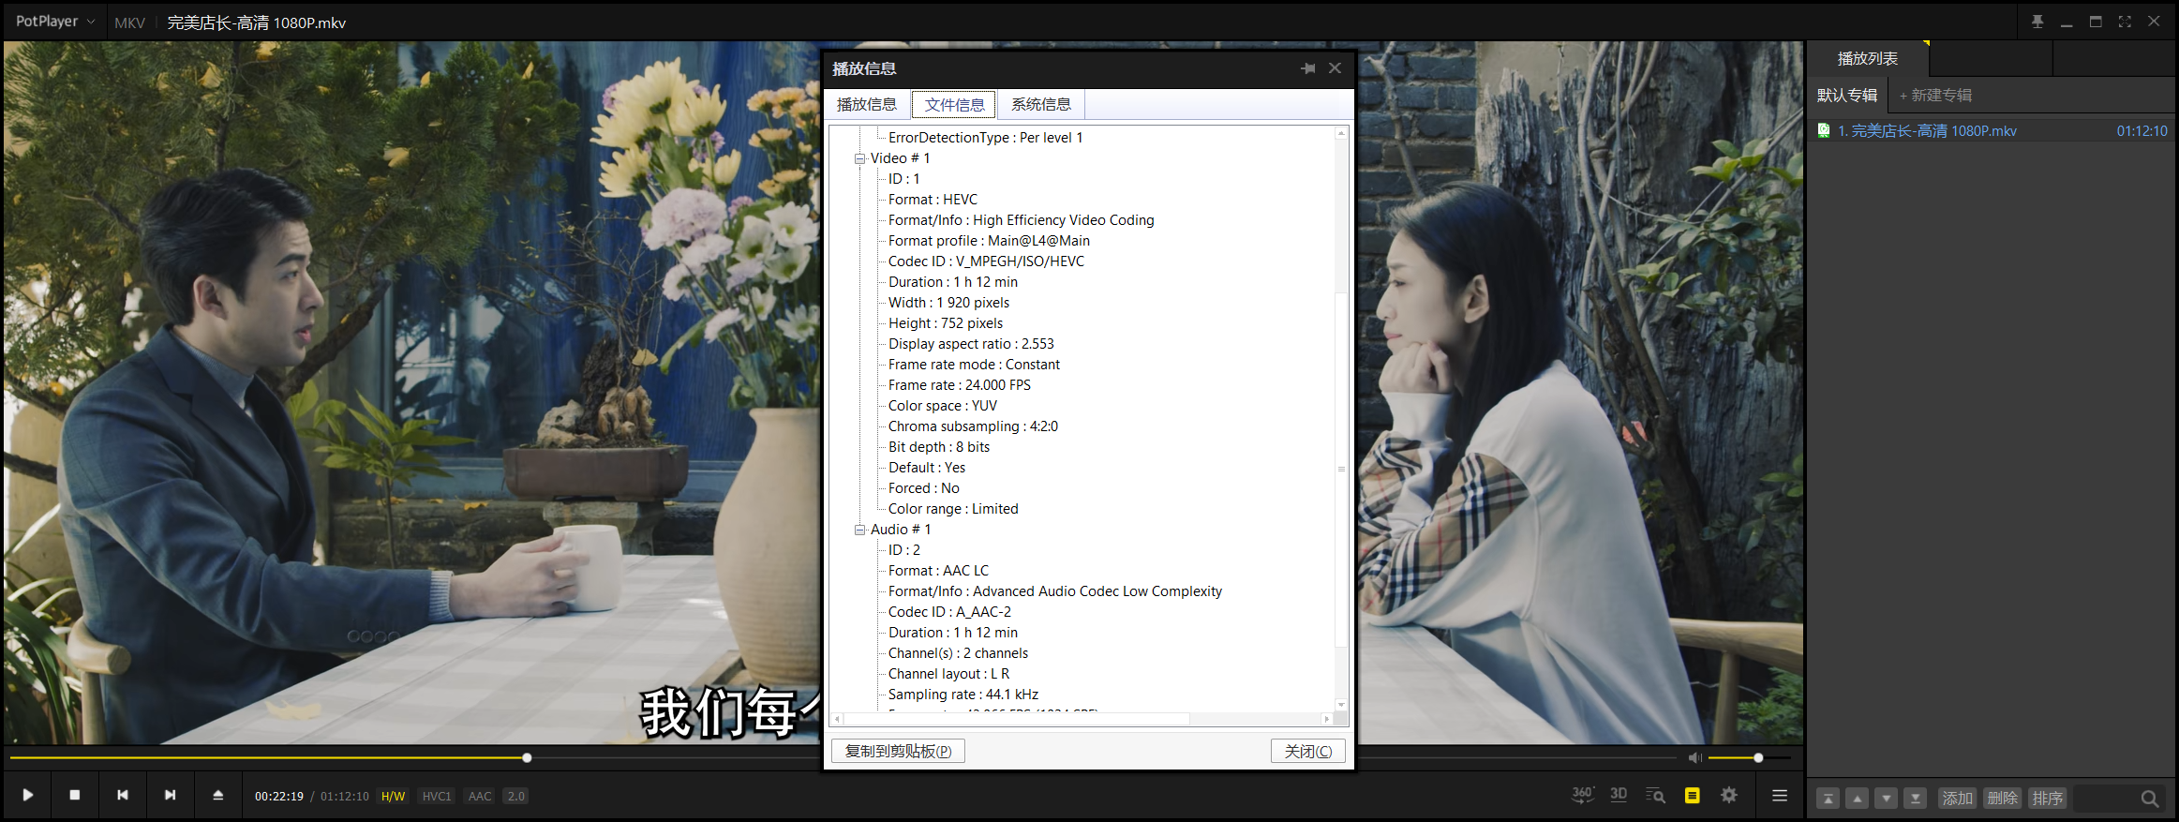Image resolution: width=2179 pixels, height=822 pixels.
Task: Click the 添加 button in playlist
Action: point(1957,799)
